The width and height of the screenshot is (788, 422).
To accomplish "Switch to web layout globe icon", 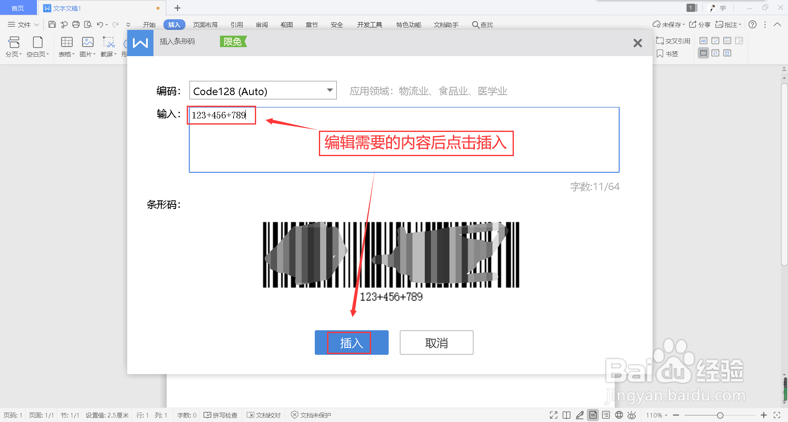I will coord(619,415).
